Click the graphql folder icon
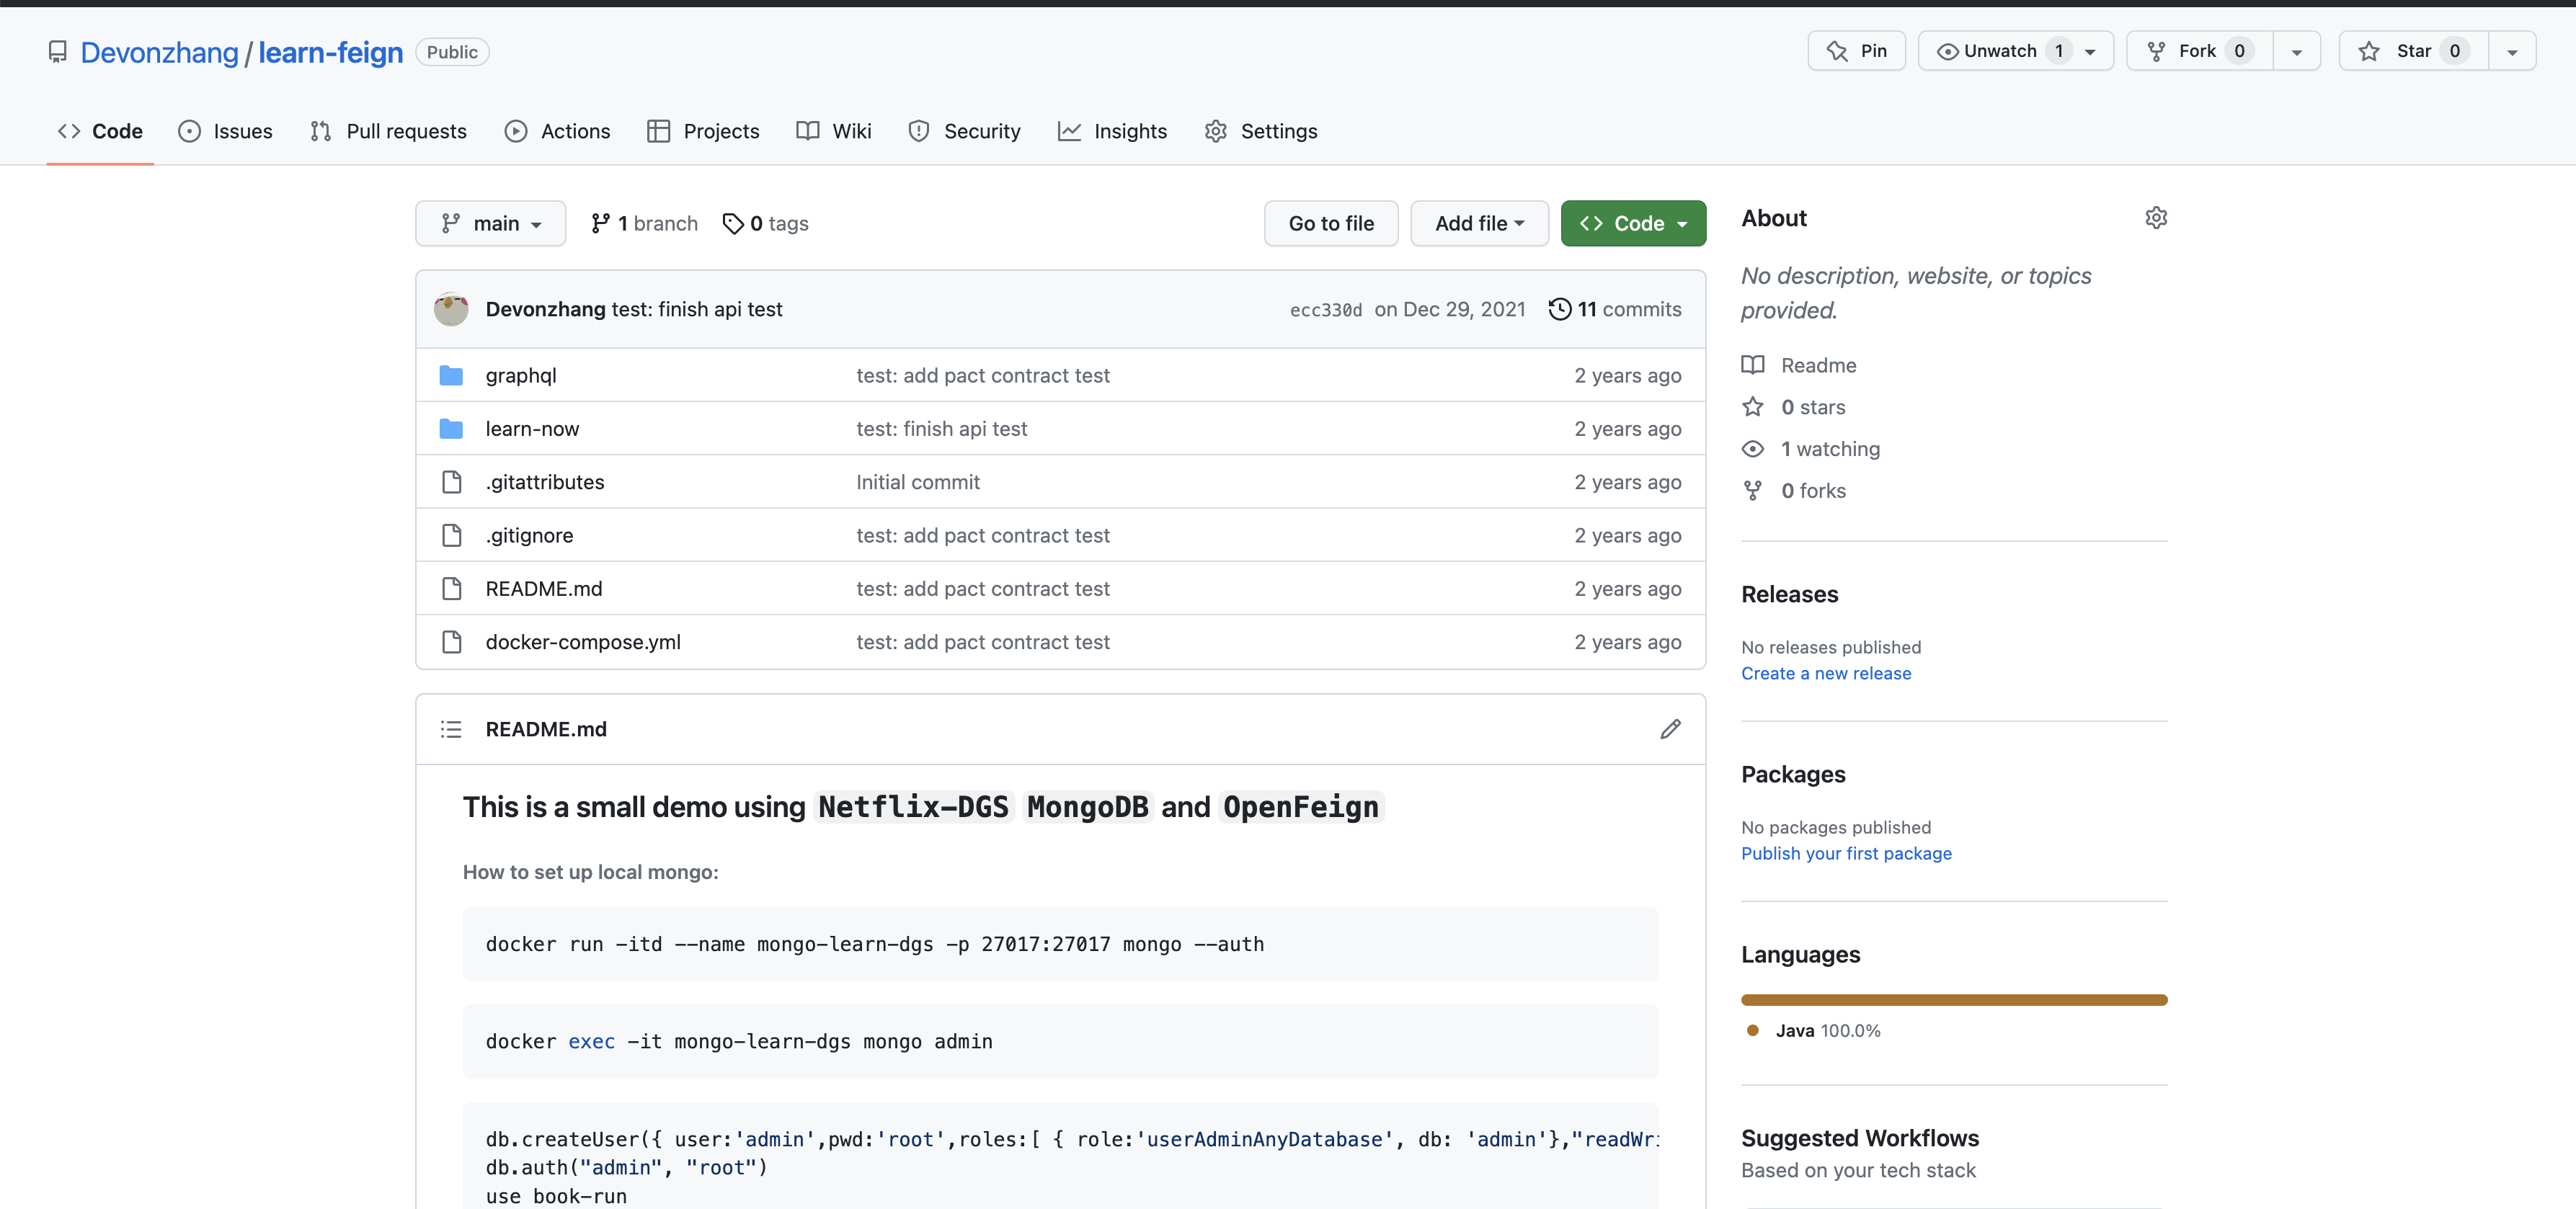This screenshot has width=2576, height=1209. pos(451,375)
